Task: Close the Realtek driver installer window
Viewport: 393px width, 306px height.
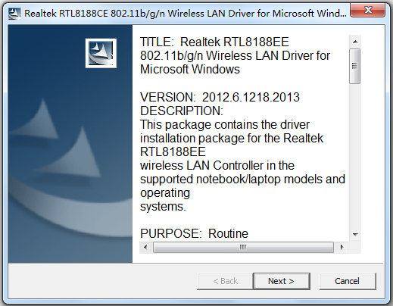Action: (367, 10)
